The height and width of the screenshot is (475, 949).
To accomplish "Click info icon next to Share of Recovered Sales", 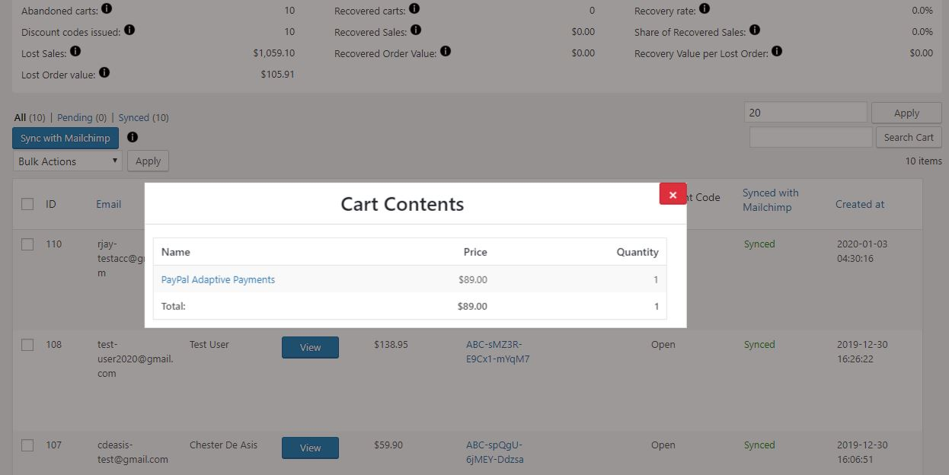I will coord(755,30).
